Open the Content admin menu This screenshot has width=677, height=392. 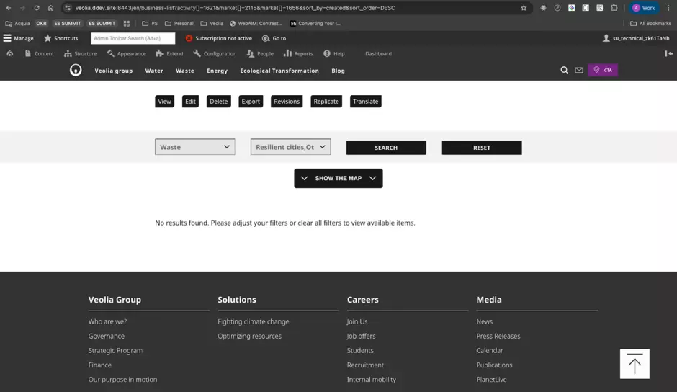40,53
